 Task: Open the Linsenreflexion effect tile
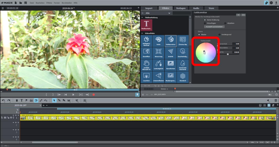(x=158, y=77)
